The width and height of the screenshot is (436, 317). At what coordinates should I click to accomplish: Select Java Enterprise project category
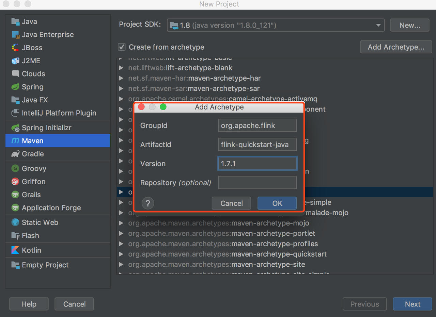(x=48, y=35)
